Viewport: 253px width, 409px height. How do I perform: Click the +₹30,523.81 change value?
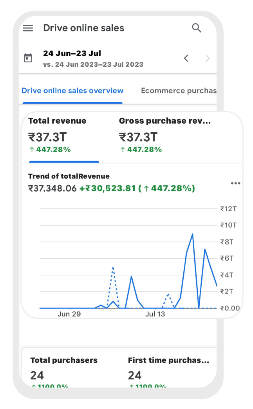(107, 188)
